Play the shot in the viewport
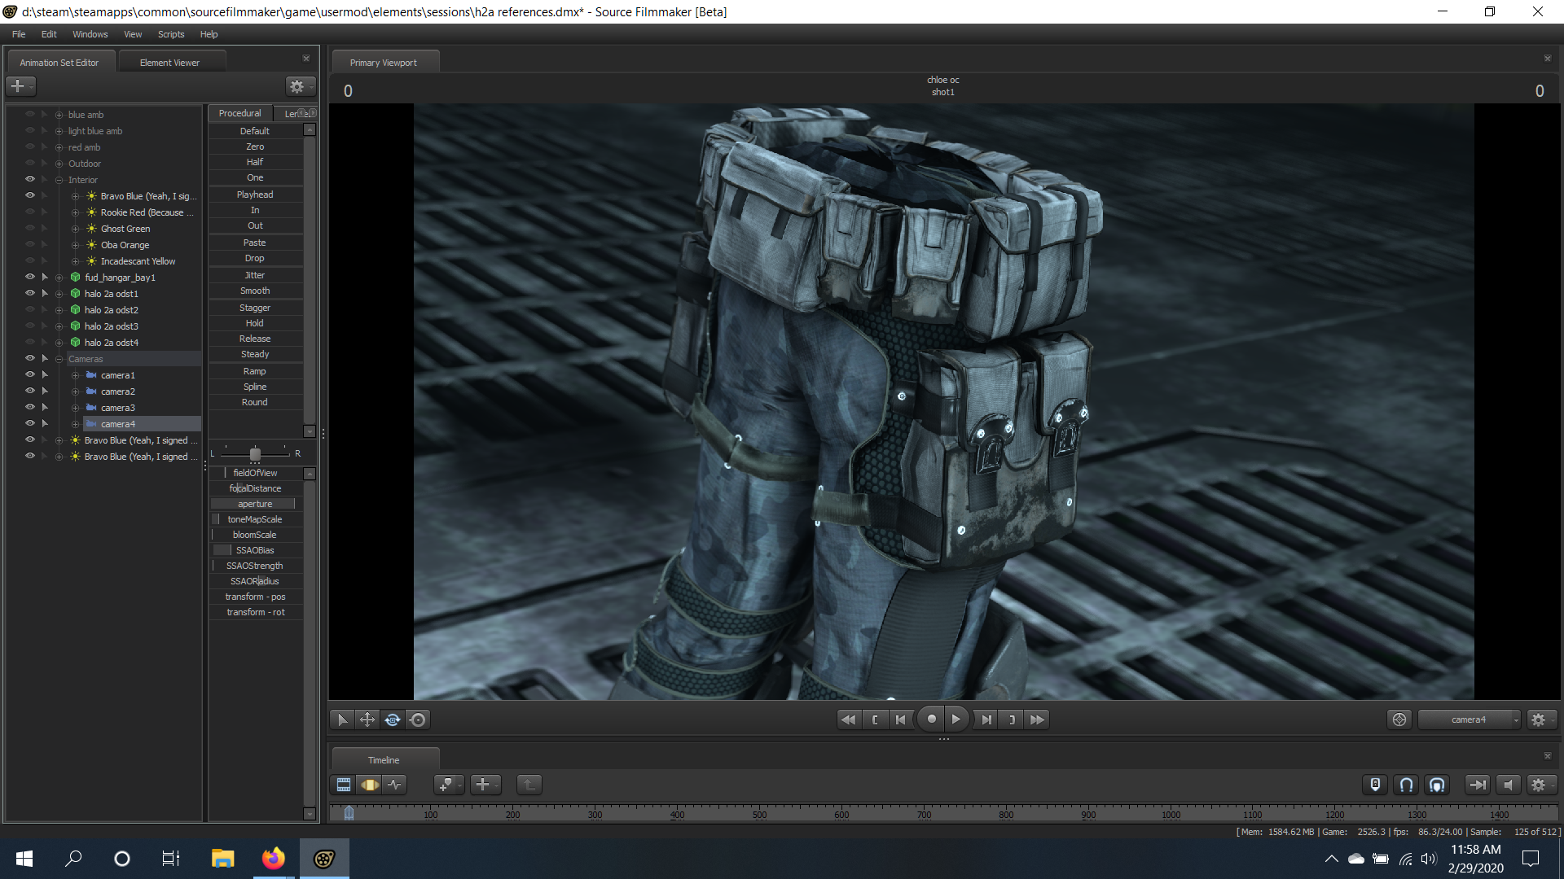 [956, 719]
